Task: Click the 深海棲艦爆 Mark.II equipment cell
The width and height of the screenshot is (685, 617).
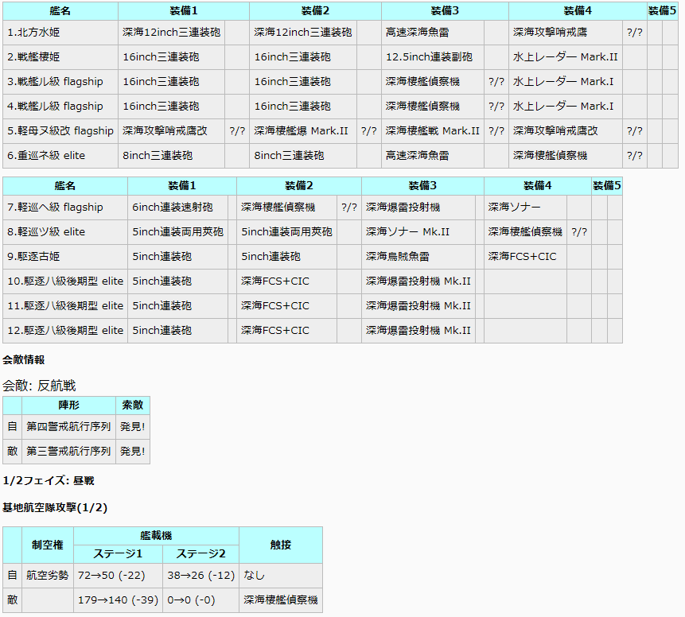Action: point(303,131)
